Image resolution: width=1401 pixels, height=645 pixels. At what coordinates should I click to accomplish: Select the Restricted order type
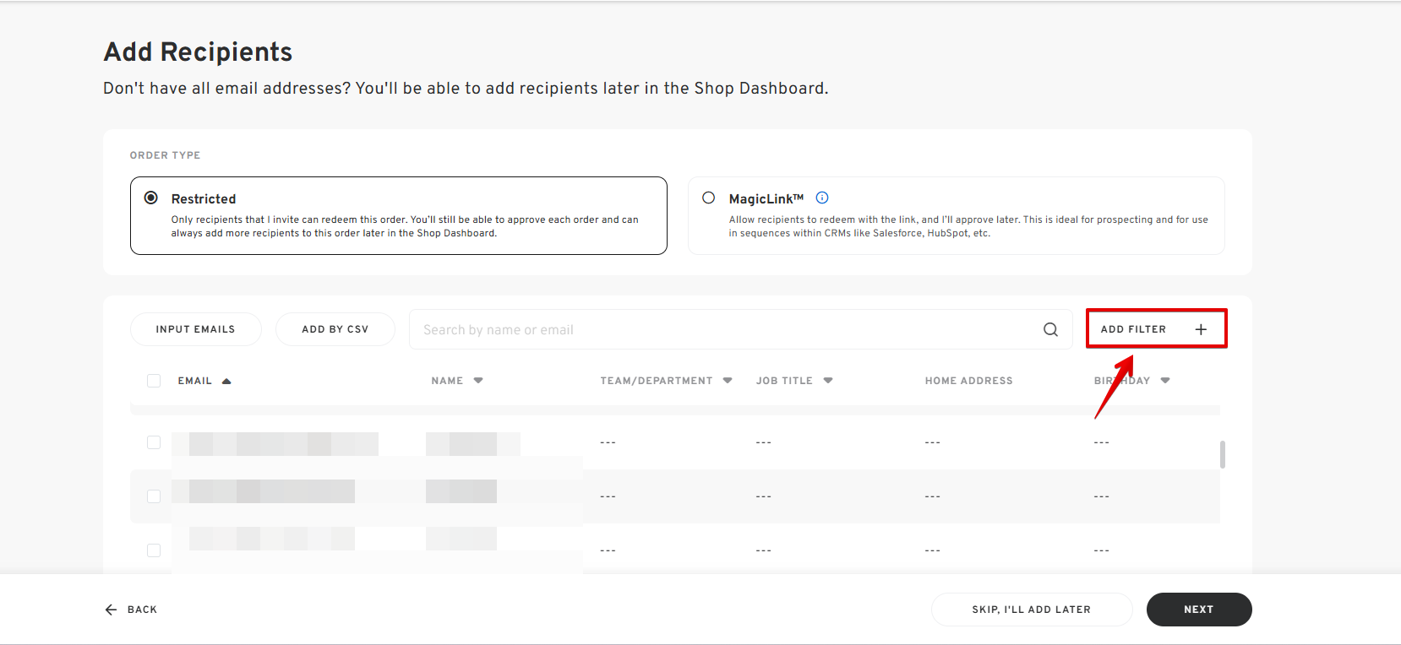[151, 198]
